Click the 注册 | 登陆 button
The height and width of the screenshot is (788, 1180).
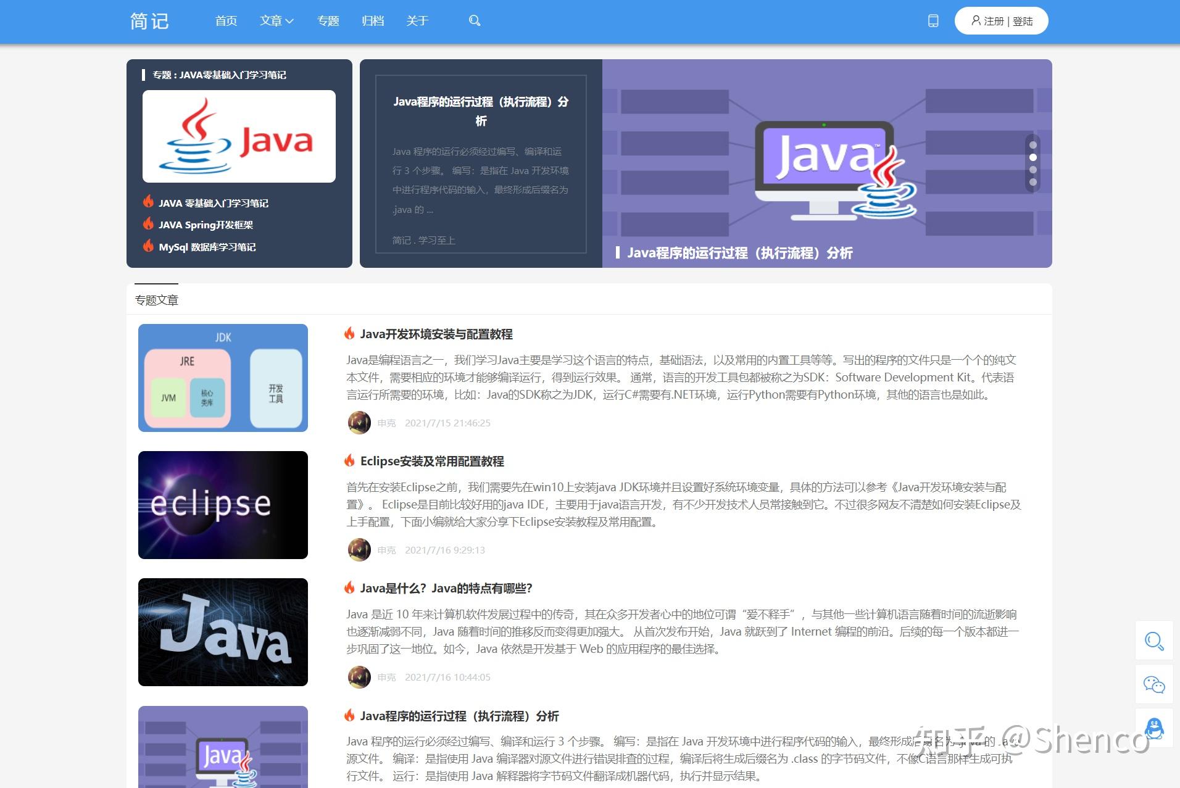click(1001, 21)
